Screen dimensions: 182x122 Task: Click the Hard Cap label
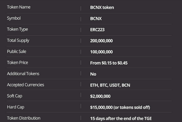15,107
